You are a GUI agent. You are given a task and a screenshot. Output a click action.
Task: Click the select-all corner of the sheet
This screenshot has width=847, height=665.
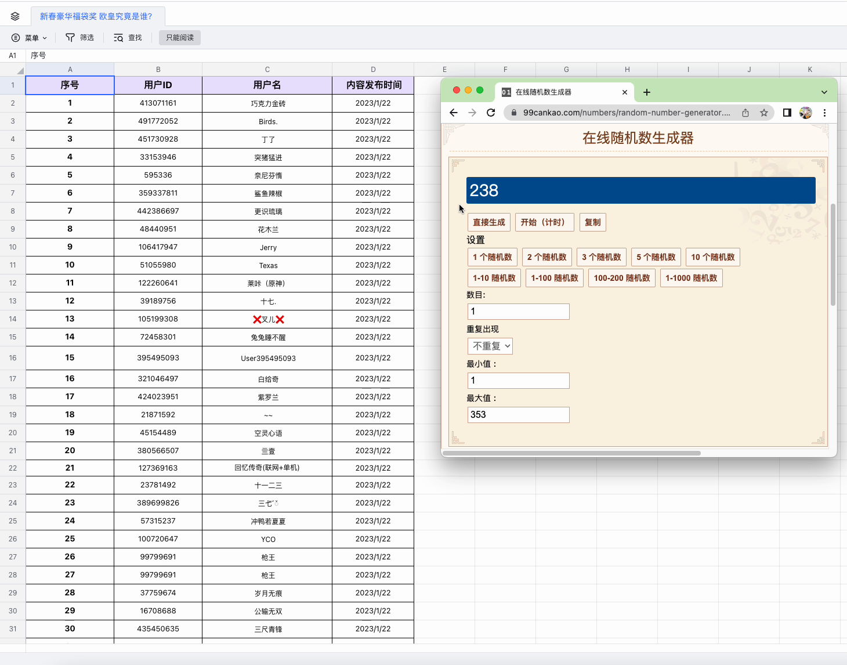coord(13,70)
